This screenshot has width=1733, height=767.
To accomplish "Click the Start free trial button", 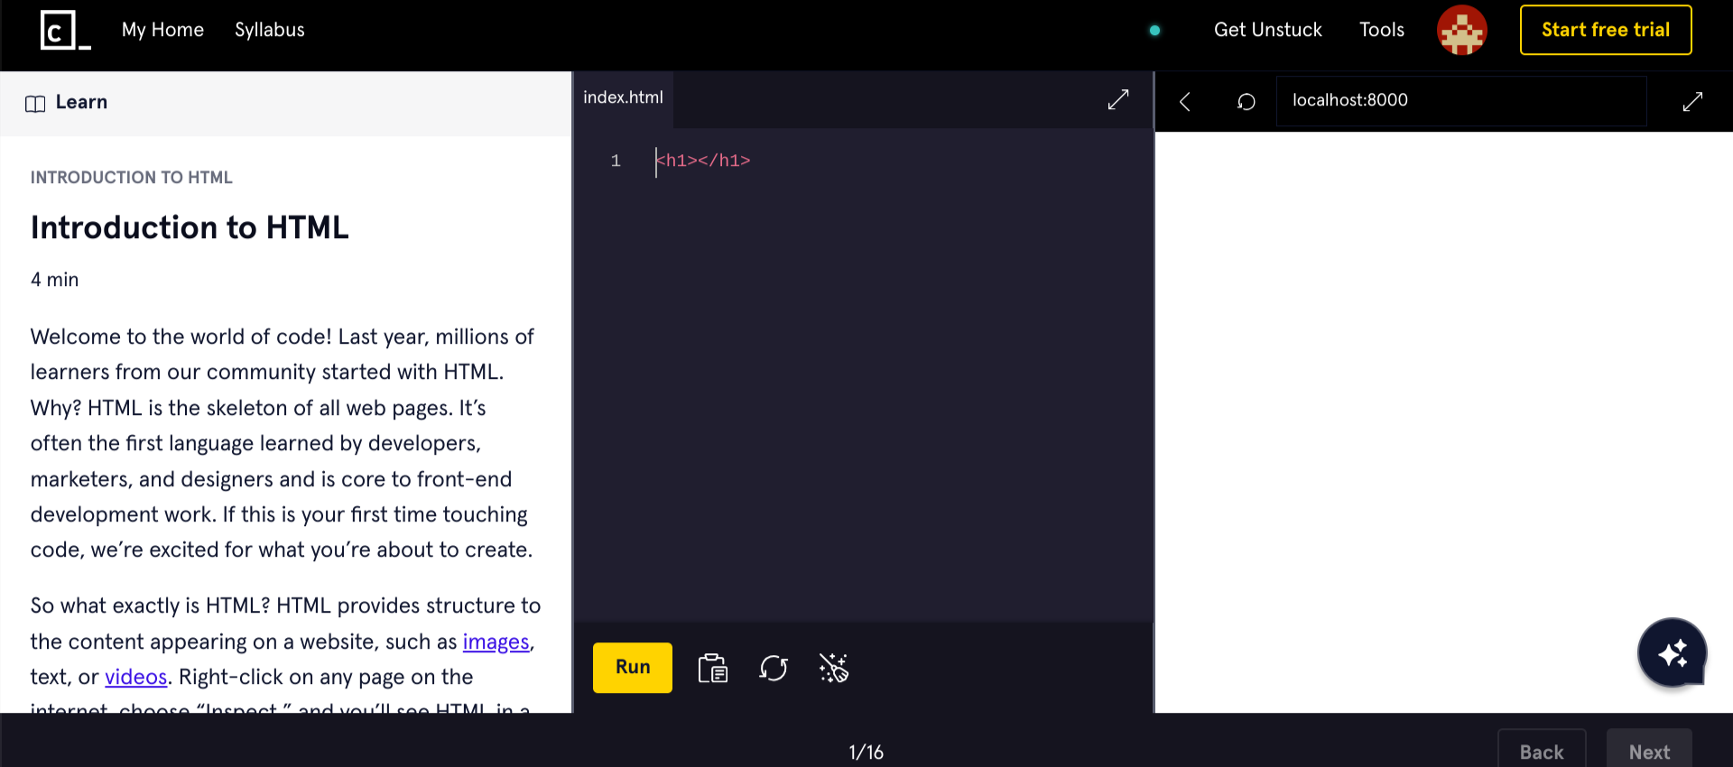I will (1605, 30).
